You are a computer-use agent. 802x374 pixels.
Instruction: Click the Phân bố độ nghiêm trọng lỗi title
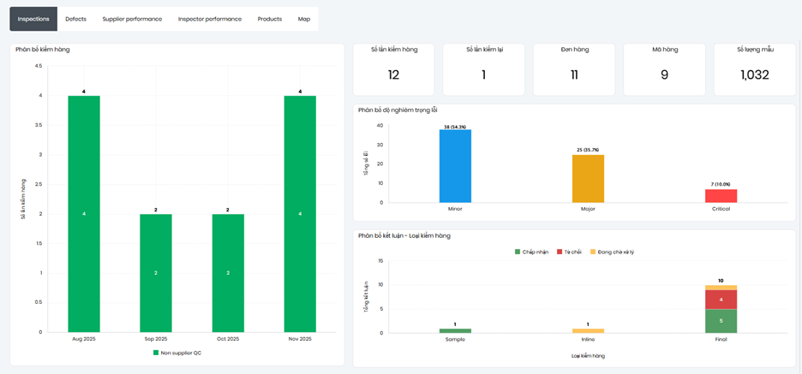[x=398, y=110]
